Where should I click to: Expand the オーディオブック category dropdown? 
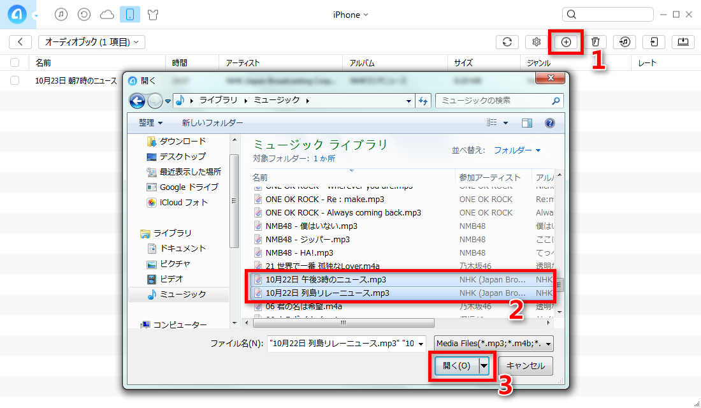92,42
